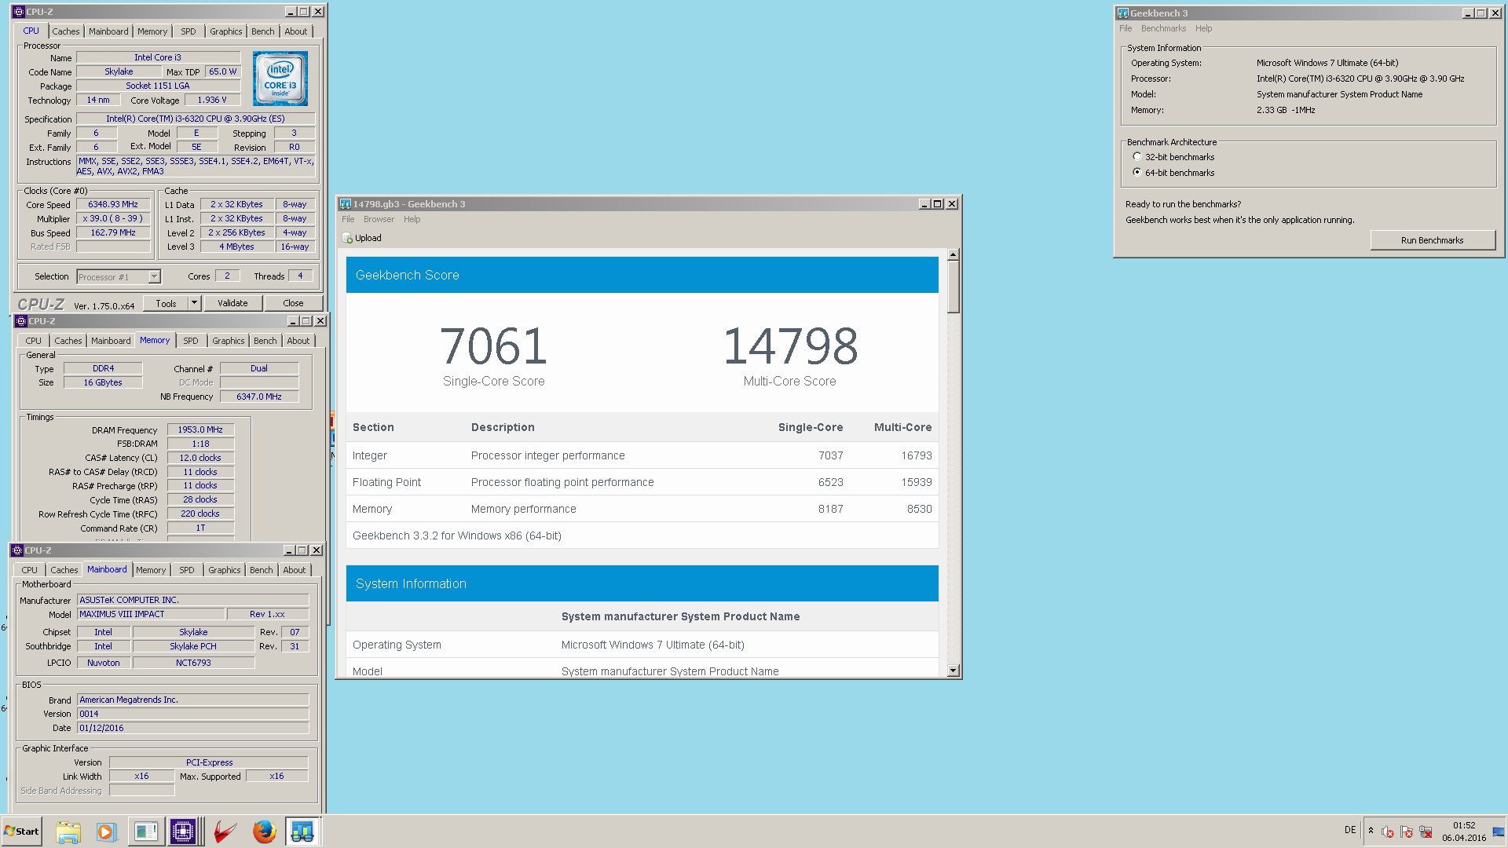Click Memory performance description text
The image size is (1508, 848).
524,509
